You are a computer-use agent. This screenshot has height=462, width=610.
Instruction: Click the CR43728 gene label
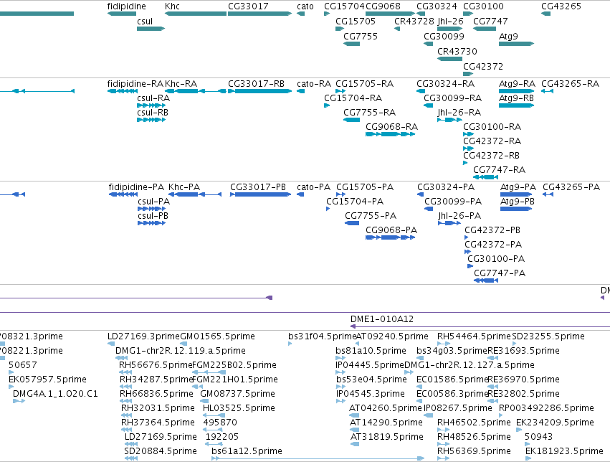(x=414, y=22)
